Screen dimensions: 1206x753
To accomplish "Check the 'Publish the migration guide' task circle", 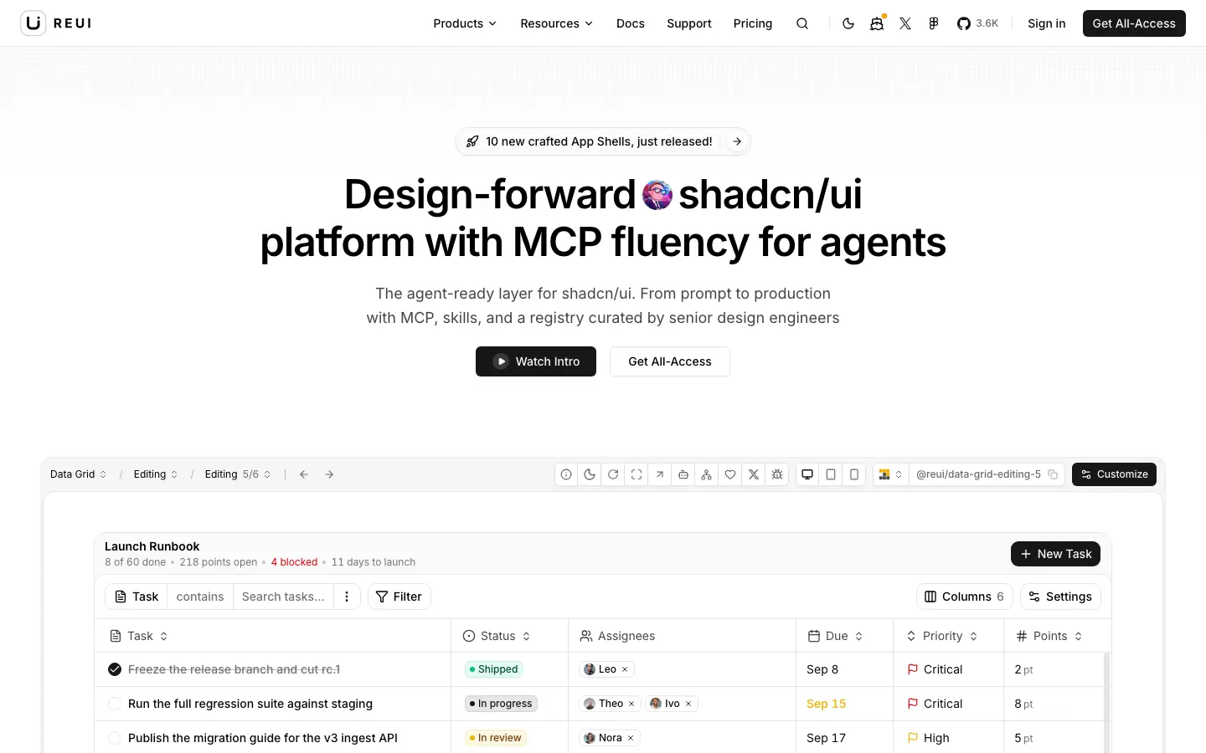I will 115,738.
